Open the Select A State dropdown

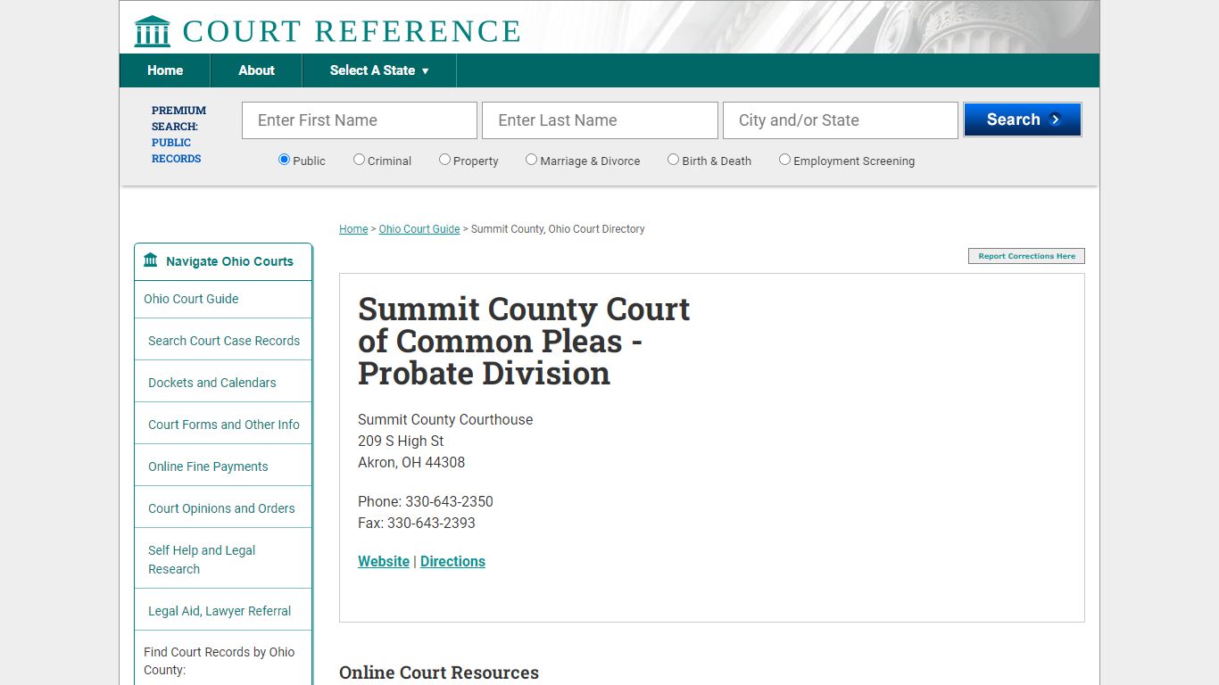point(379,70)
